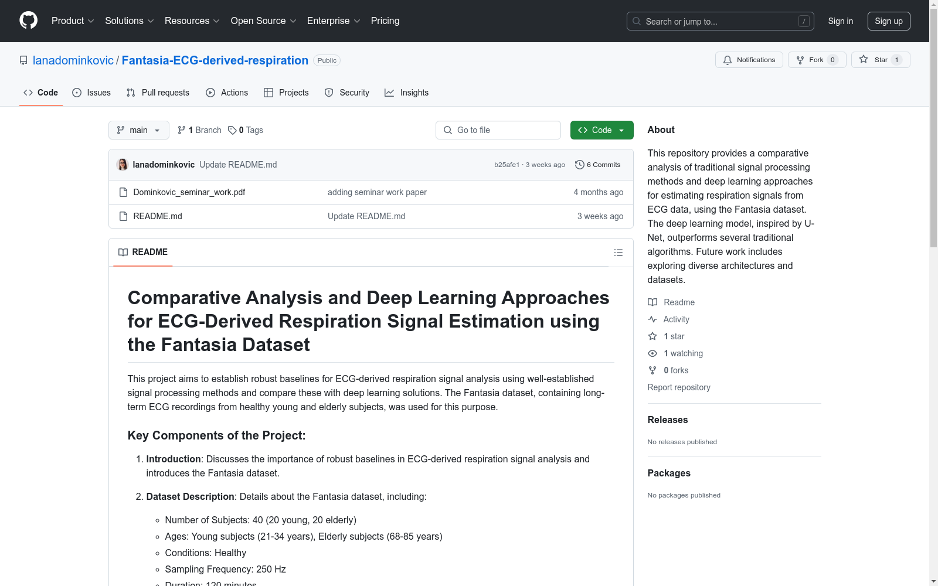This screenshot has width=938, height=586.
Task: Click the search magnifier icon in header
Action: 637,21
